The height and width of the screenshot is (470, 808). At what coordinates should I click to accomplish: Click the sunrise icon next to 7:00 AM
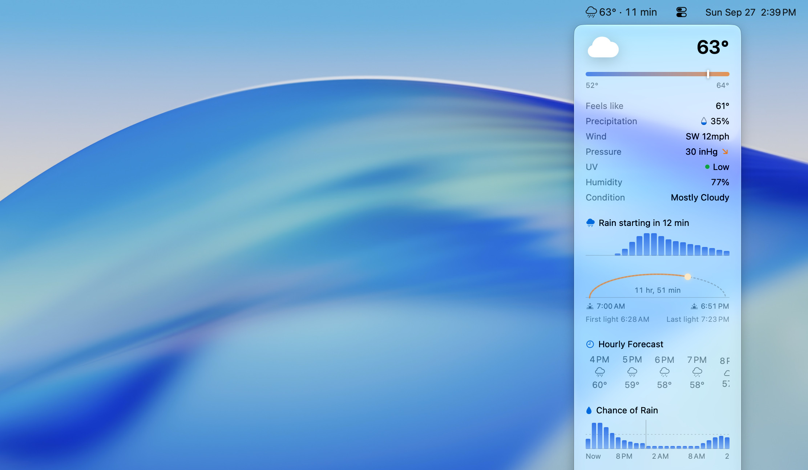(590, 306)
